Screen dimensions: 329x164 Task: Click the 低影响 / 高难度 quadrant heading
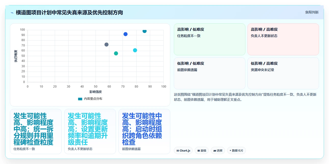(264, 63)
